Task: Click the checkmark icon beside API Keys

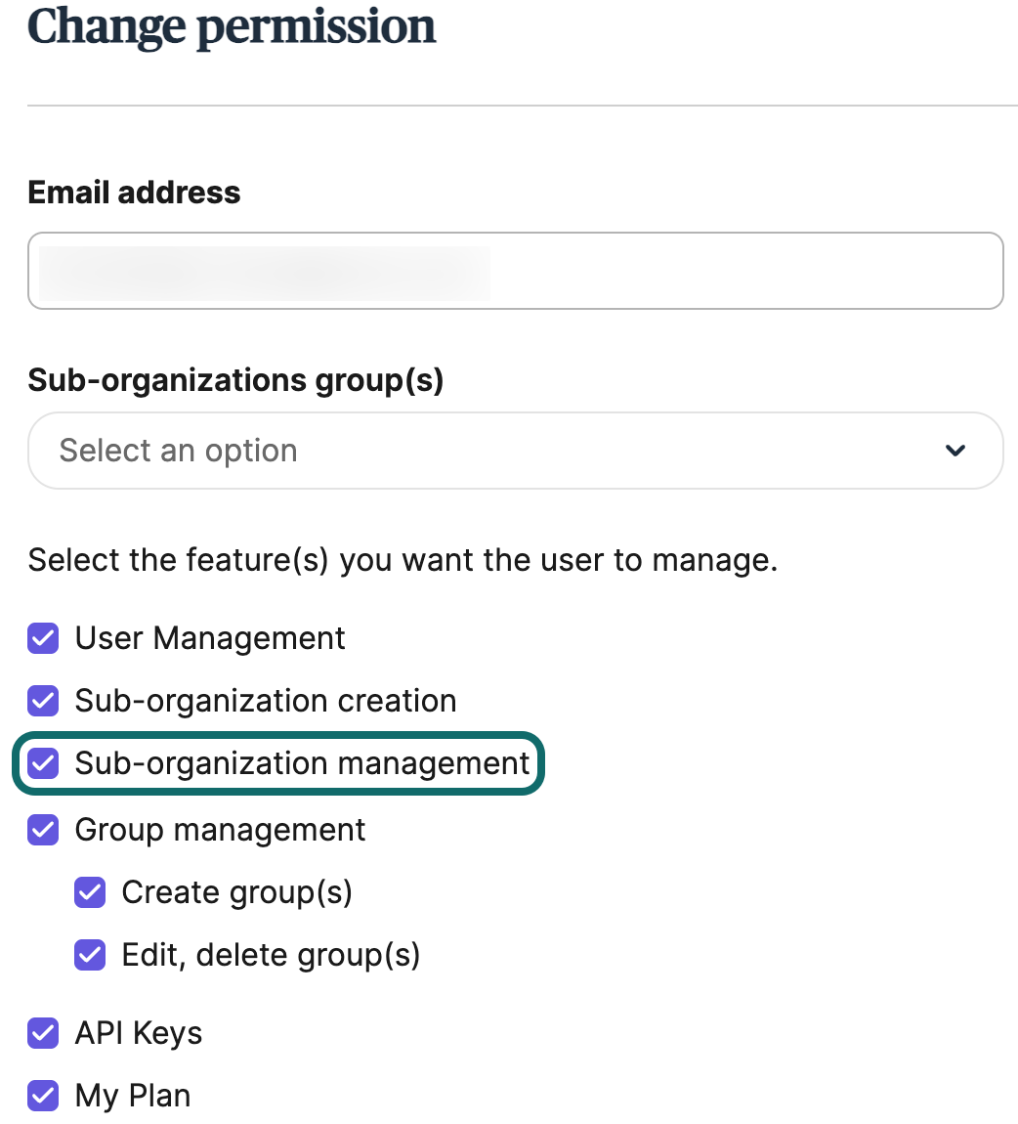Action: [43, 1033]
